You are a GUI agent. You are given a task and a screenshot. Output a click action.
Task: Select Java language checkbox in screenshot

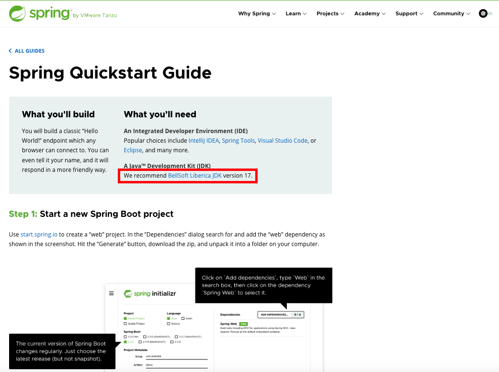pos(169,318)
